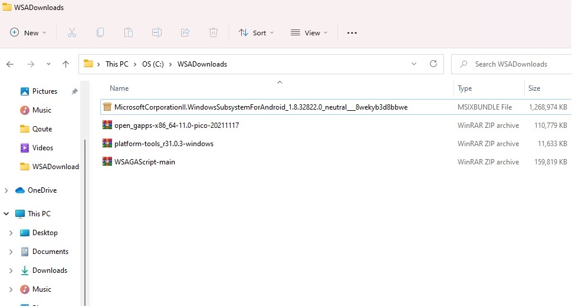Click the Rename icon in toolbar
Image resolution: width=572 pixels, height=307 pixels.
click(x=157, y=33)
